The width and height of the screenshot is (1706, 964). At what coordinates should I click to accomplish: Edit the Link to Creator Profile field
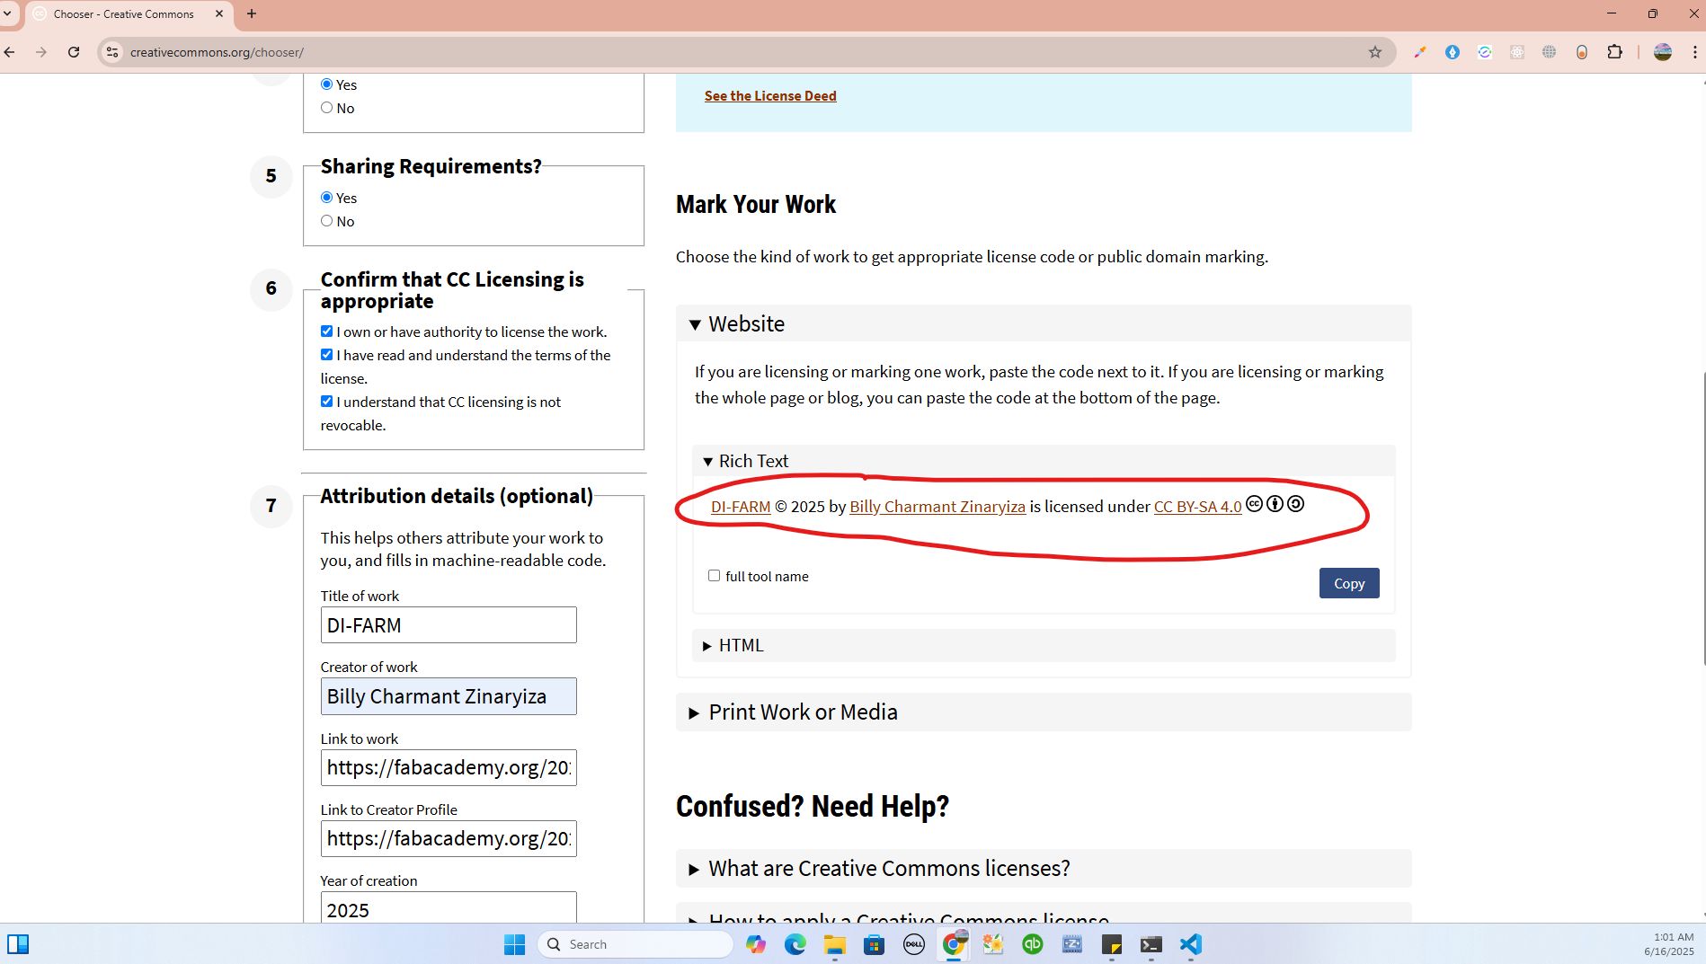(449, 838)
